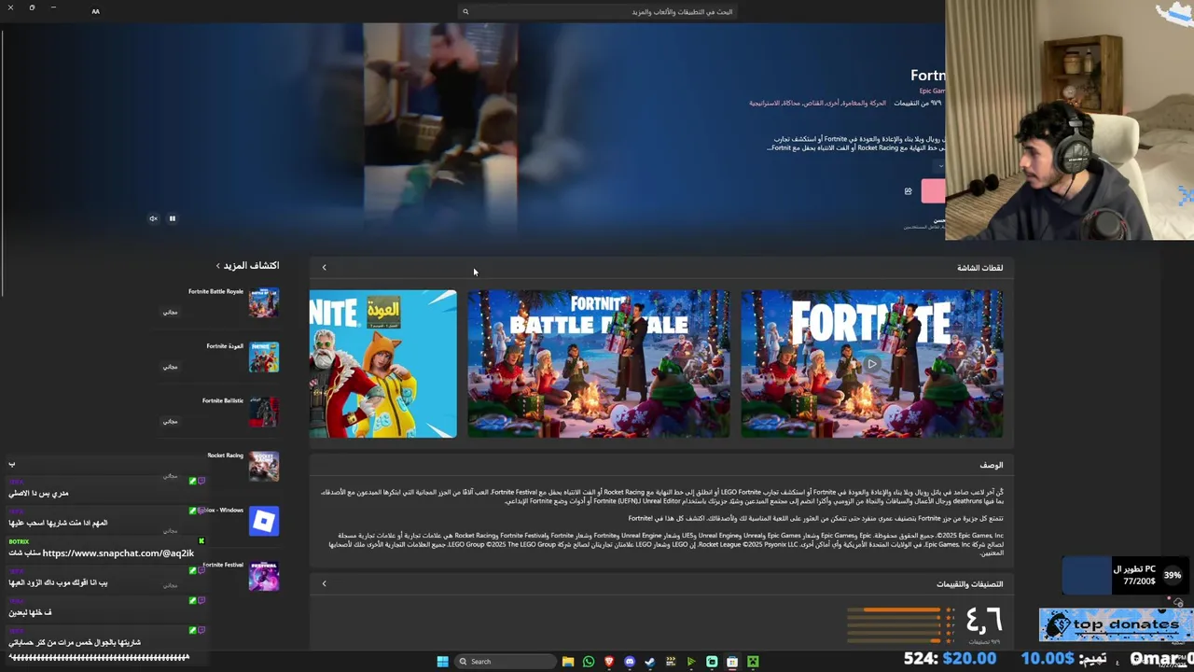This screenshot has width=1194, height=672.
Task: Select the 'Rocket Racing' title text
Action: pos(225,455)
